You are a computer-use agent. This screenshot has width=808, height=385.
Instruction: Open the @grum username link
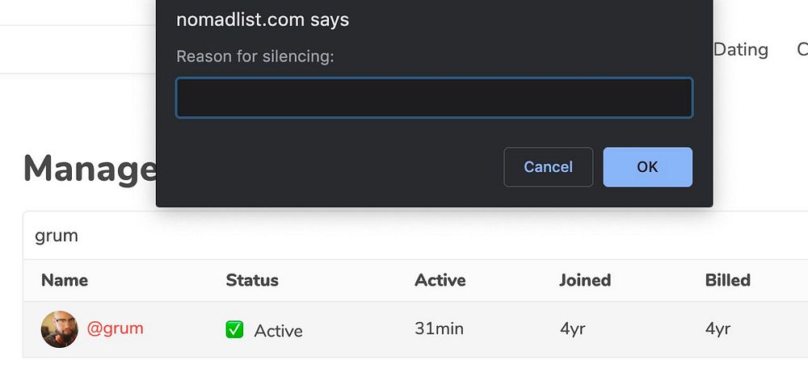coord(115,329)
